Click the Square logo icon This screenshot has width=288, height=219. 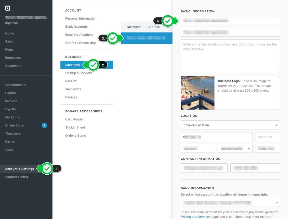[x=7, y=8]
